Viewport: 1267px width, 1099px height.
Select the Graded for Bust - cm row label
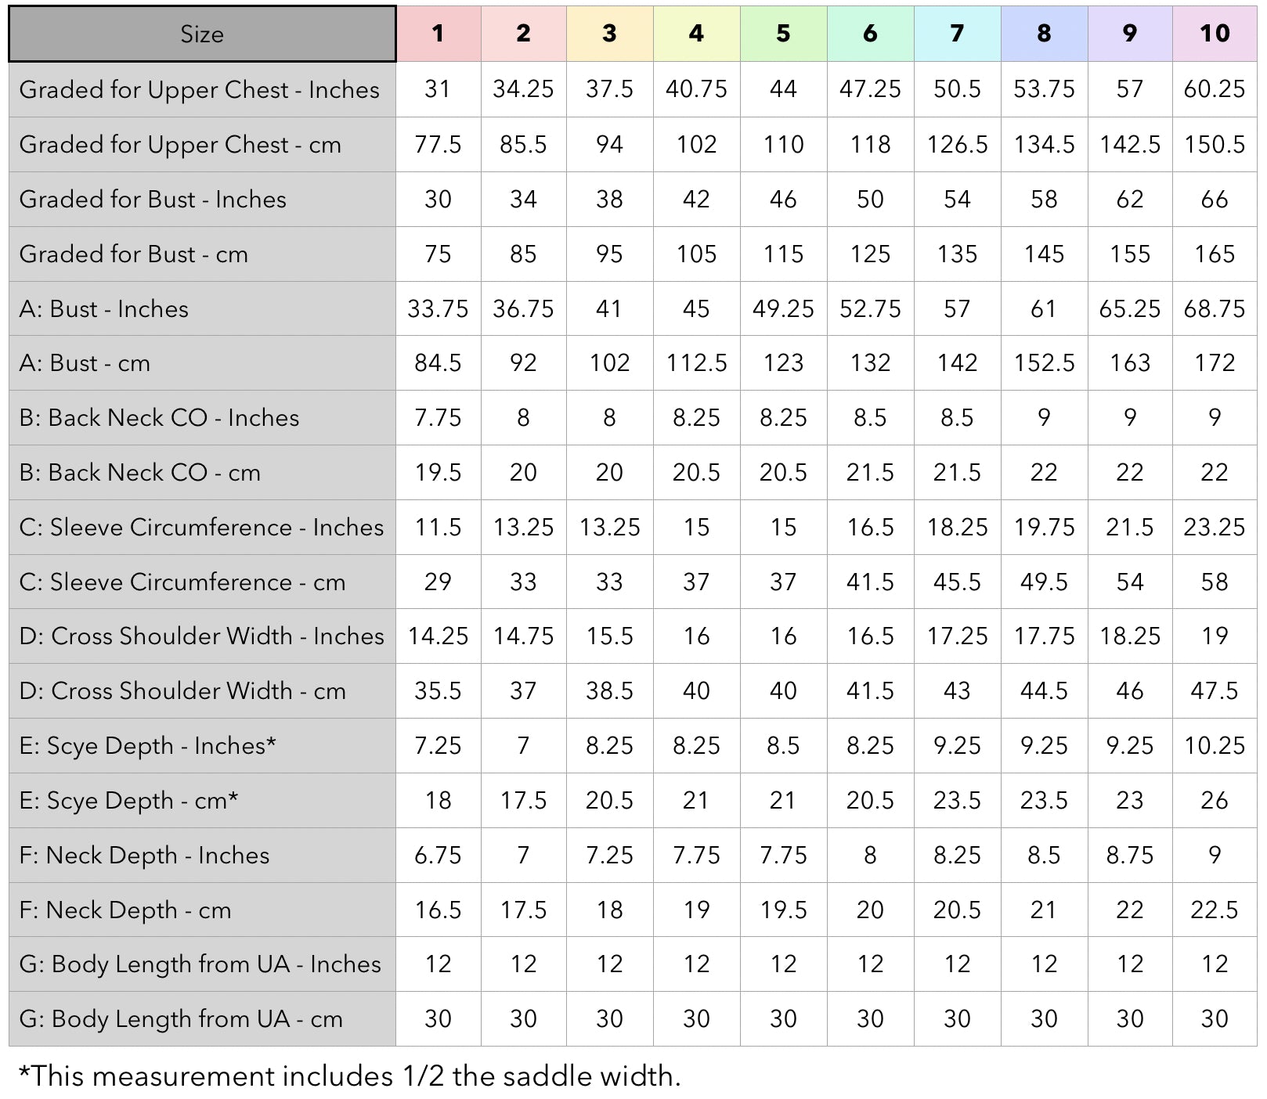[133, 254]
